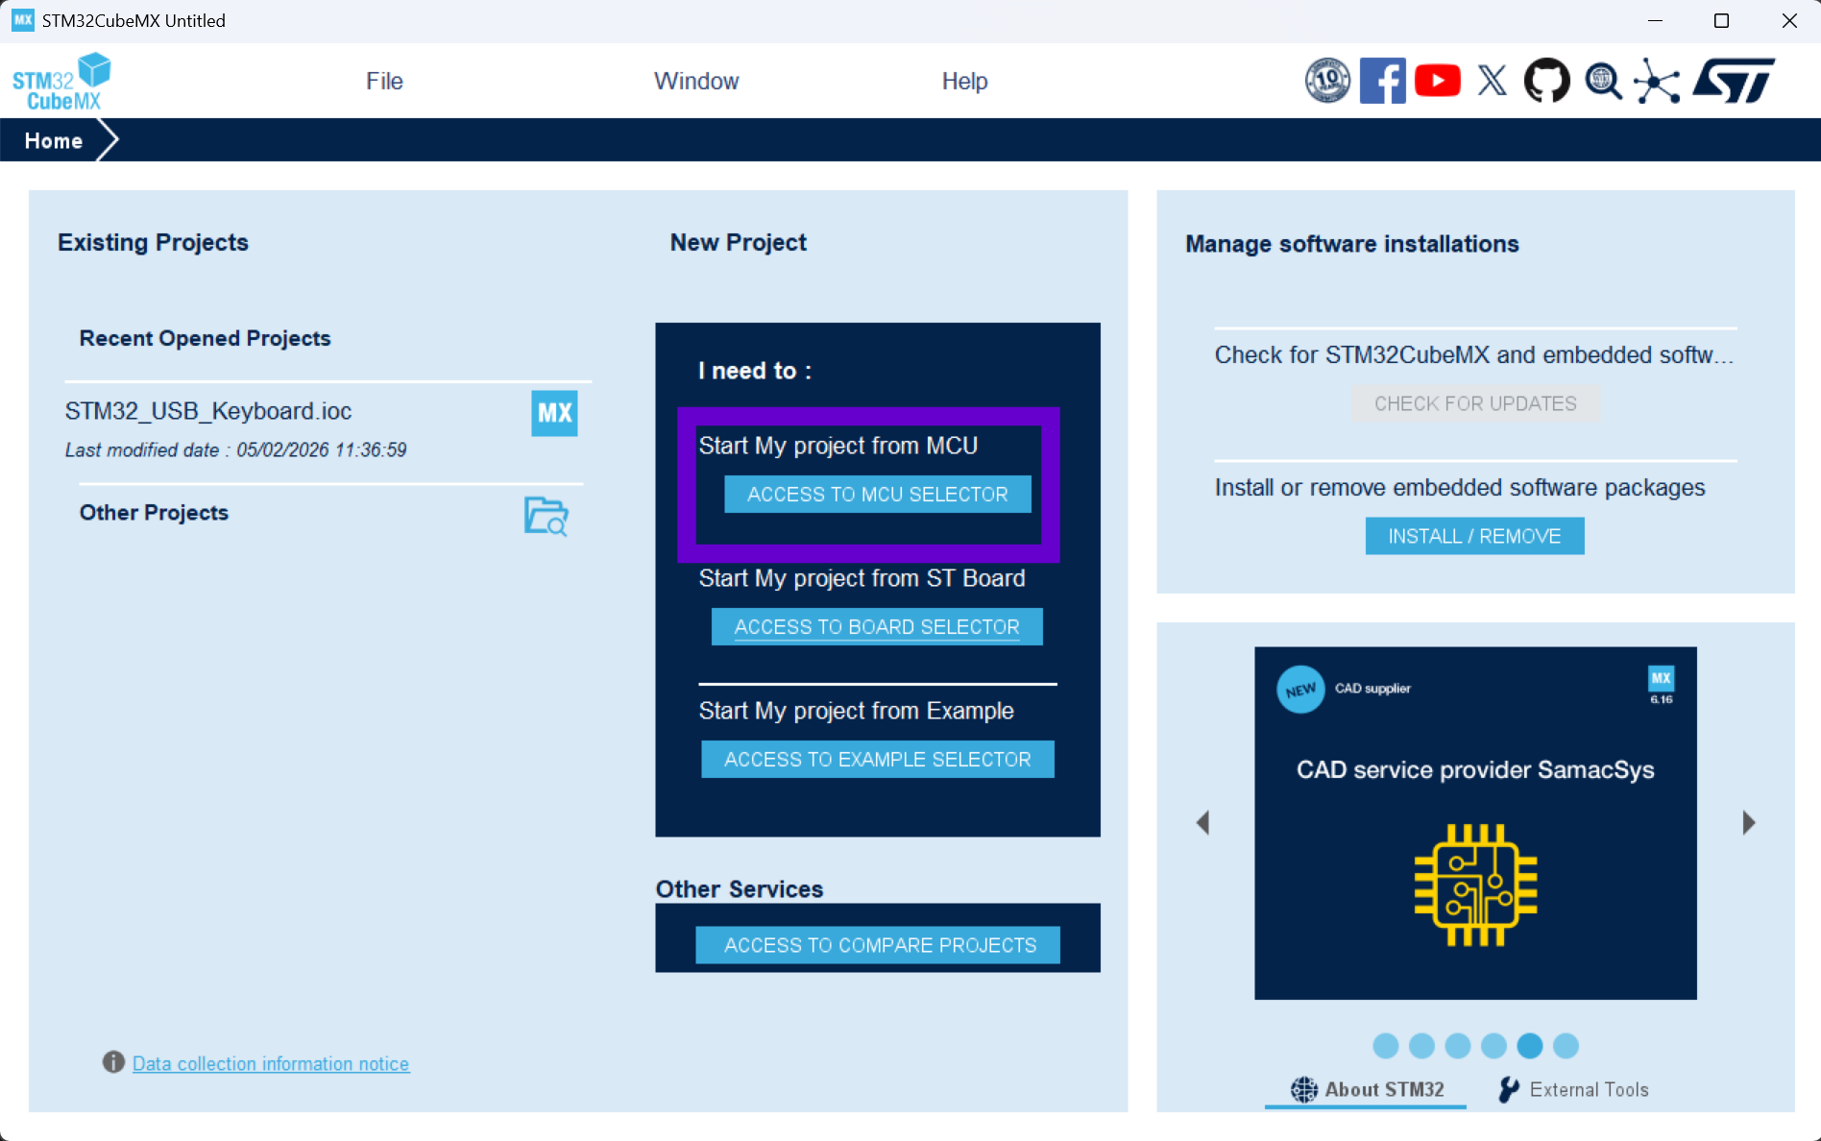Go to the Home breadcrumb

[x=54, y=141]
